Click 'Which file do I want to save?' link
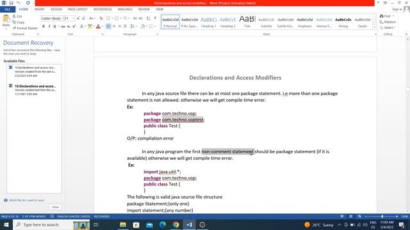This screenshot has width=410, height=230. pos(27,200)
